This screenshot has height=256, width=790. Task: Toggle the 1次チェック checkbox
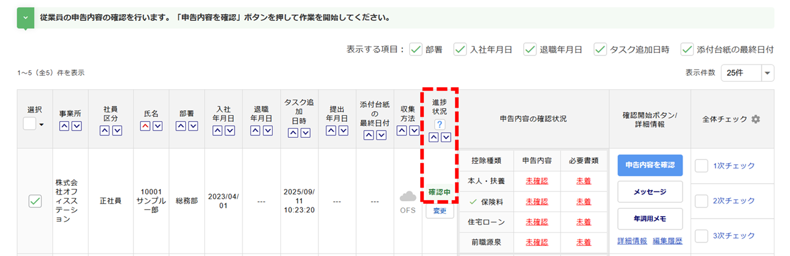pos(701,166)
